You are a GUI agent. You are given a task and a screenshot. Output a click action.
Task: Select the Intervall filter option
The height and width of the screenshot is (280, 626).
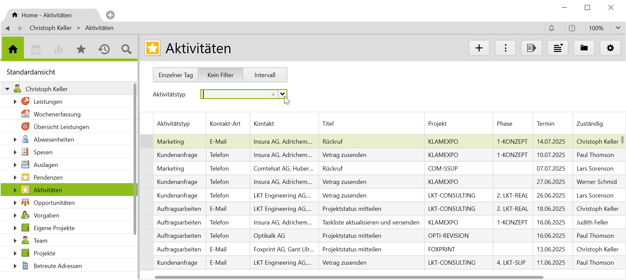[265, 75]
